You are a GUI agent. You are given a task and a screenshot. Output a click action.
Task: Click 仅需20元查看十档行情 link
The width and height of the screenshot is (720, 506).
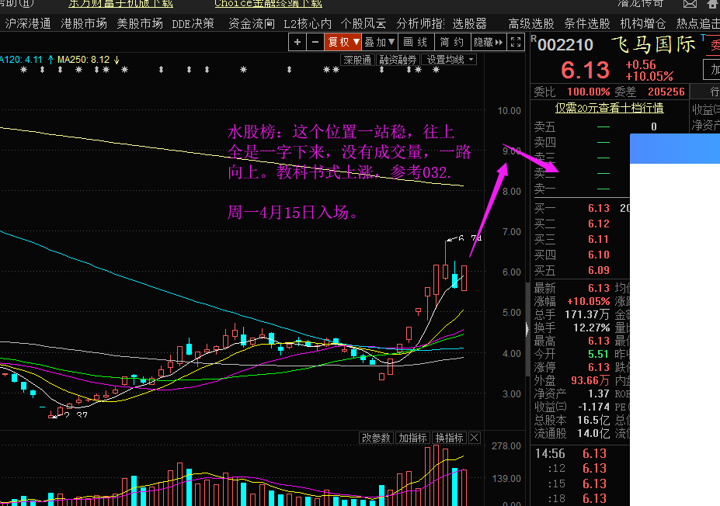tap(610, 109)
